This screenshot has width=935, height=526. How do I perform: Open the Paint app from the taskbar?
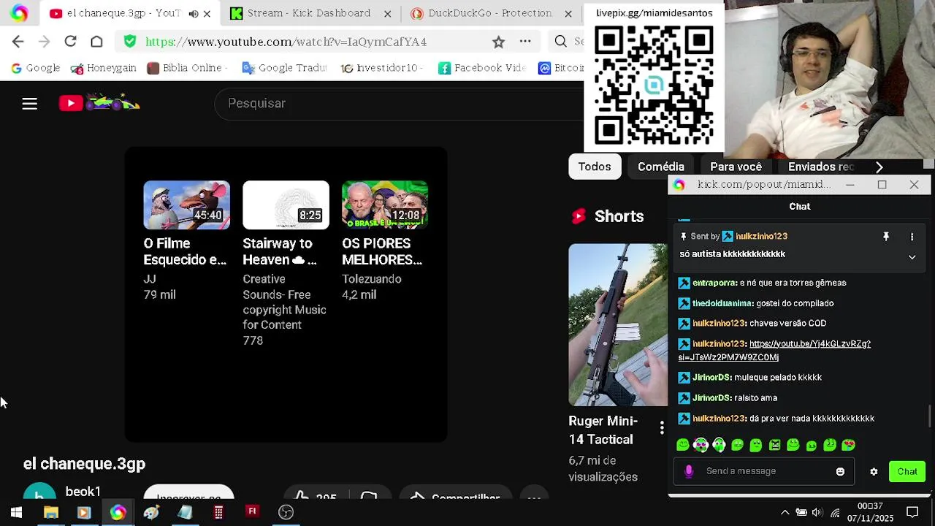(151, 513)
